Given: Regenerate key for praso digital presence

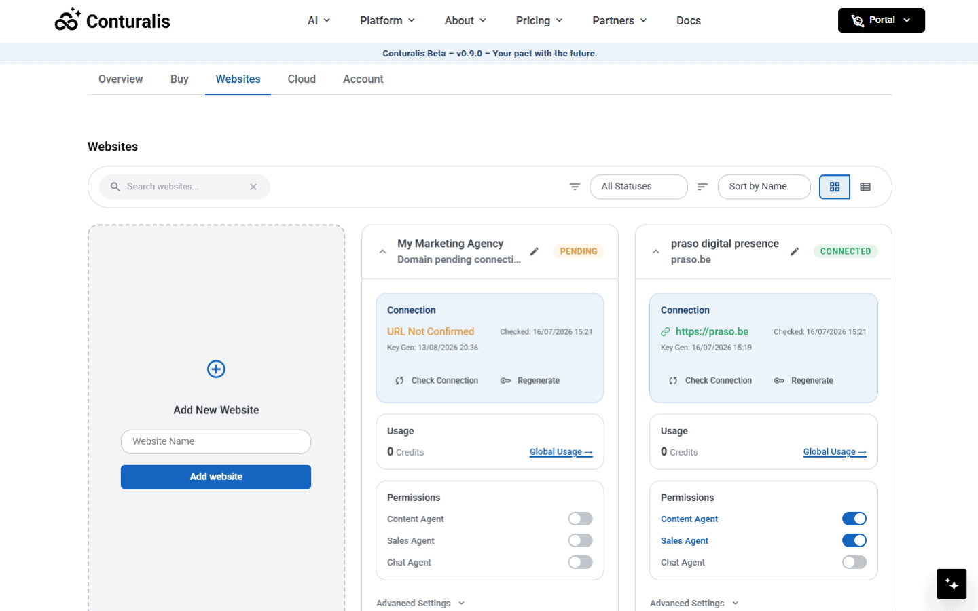Looking at the screenshot, I should click(x=803, y=381).
